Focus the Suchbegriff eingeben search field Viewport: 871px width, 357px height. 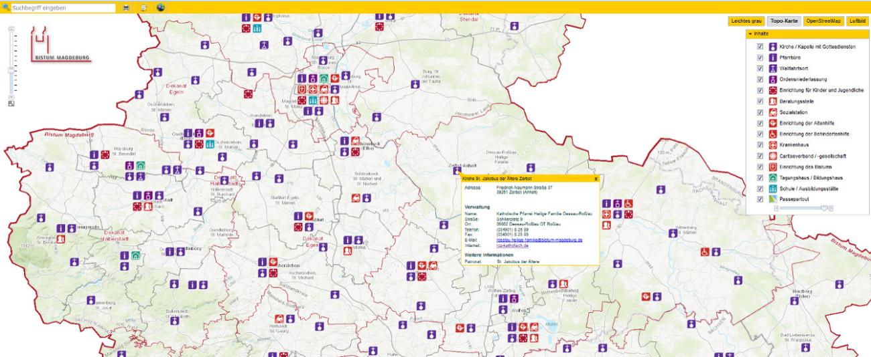click(x=64, y=7)
